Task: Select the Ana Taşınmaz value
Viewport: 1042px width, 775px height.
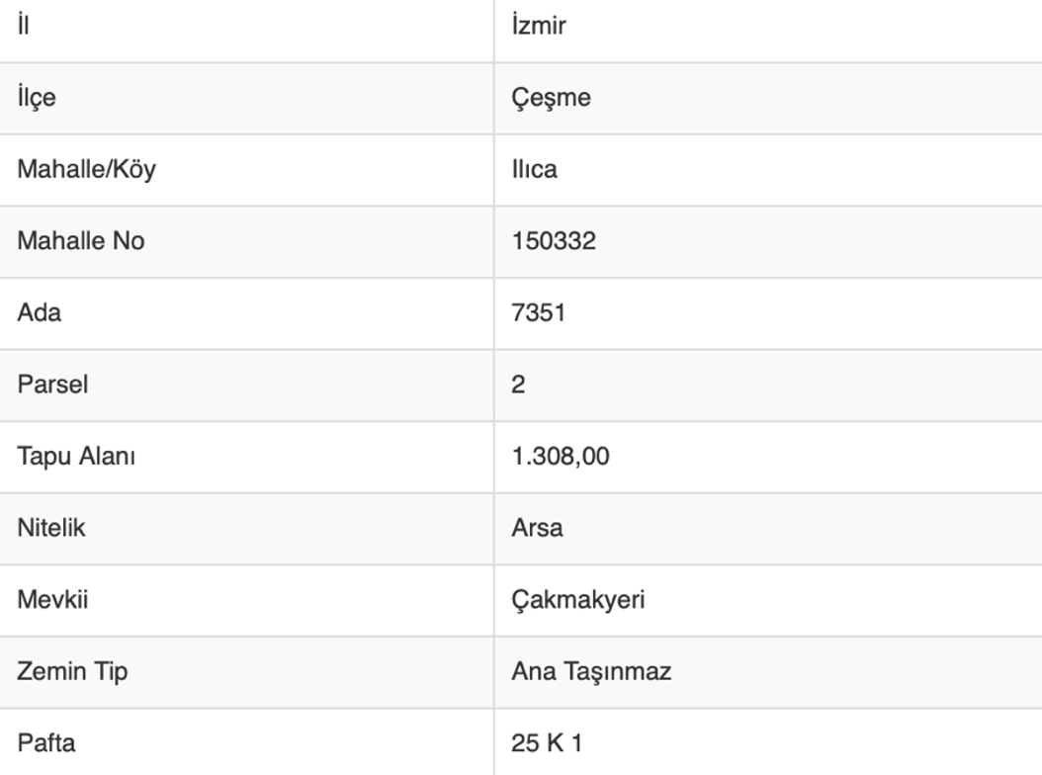Action: (x=591, y=672)
